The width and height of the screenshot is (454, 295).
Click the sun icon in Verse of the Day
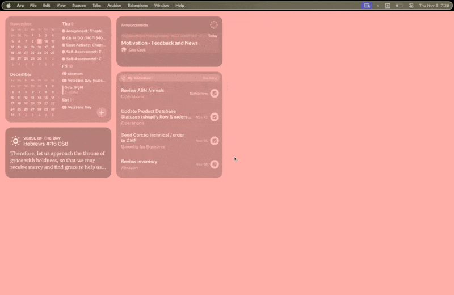pos(15,141)
